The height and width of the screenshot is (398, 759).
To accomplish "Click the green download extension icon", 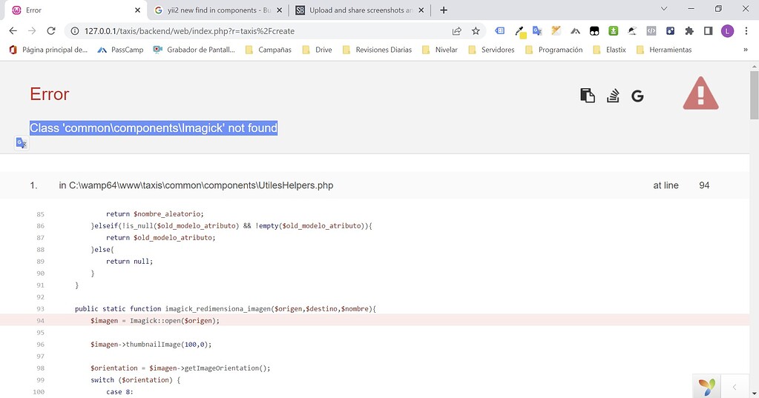I will pyautogui.click(x=614, y=31).
